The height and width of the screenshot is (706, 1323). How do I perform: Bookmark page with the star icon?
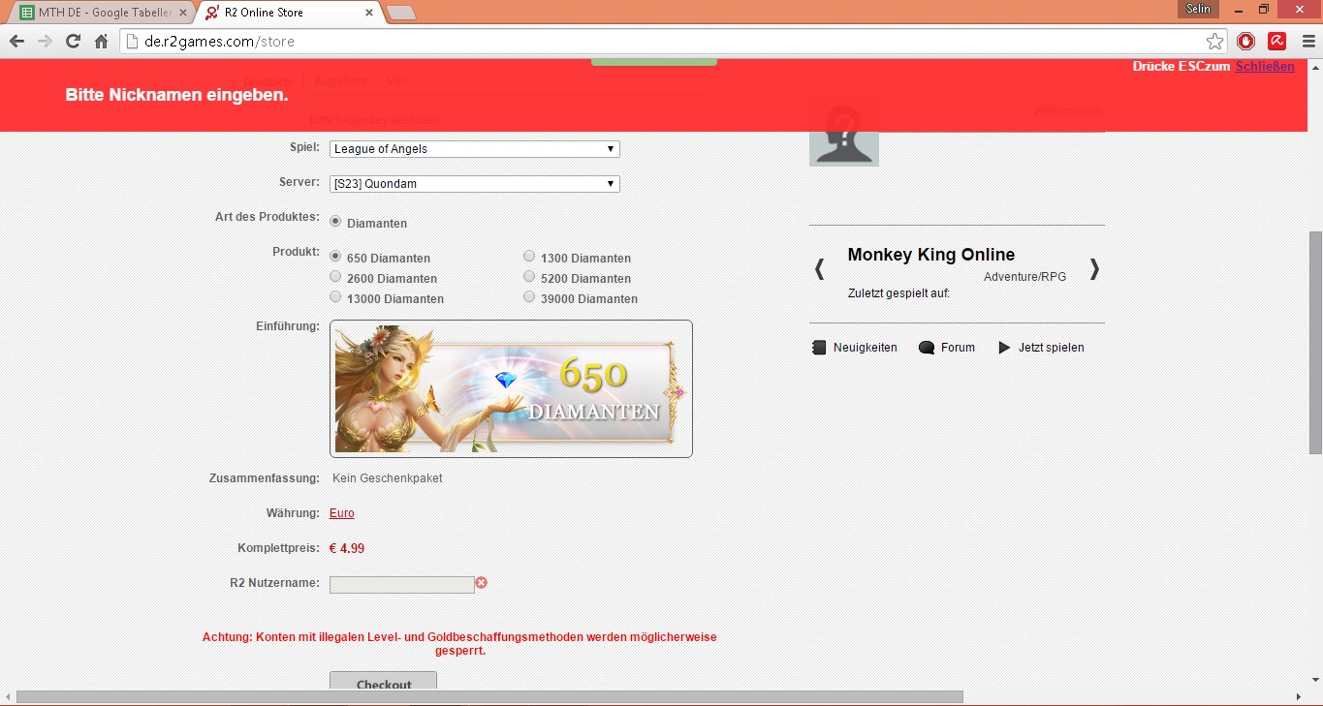coord(1214,42)
